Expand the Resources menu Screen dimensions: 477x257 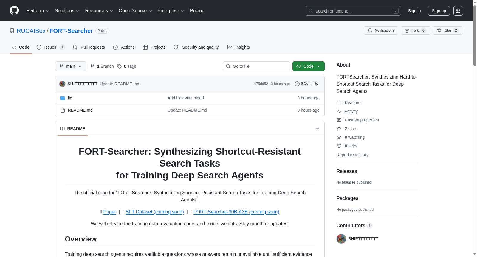[99, 11]
